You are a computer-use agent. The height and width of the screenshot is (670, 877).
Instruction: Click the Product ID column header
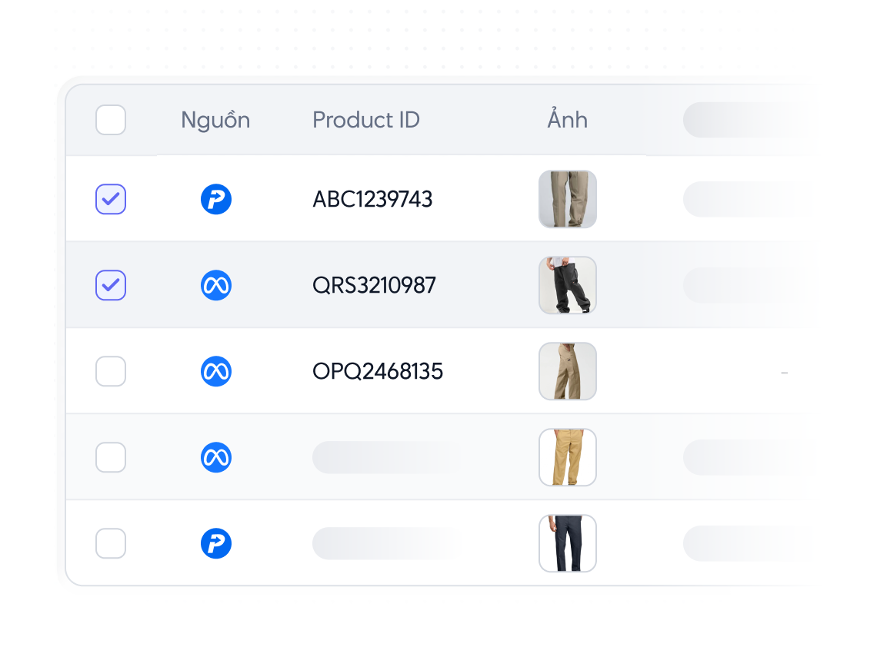(x=366, y=120)
